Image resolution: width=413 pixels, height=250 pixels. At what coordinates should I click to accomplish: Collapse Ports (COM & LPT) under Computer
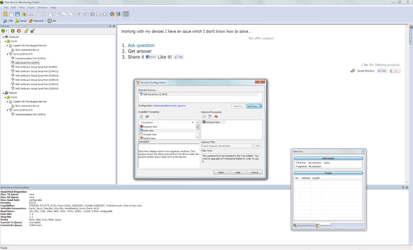coord(7,54)
